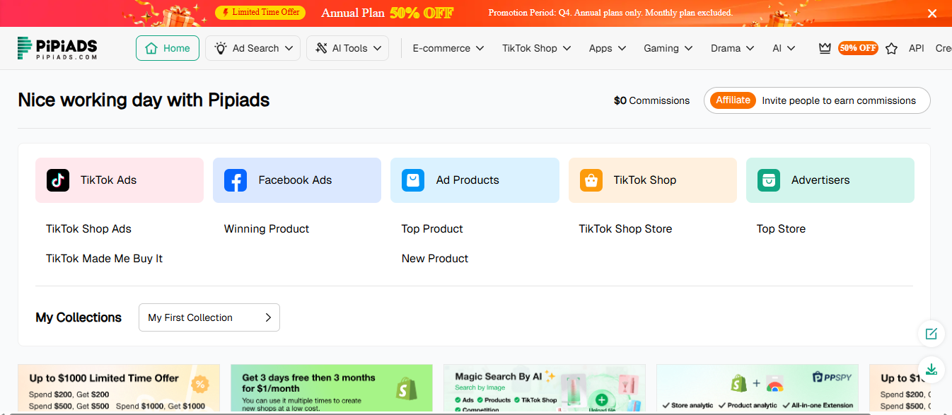This screenshot has width=952, height=415.
Task: Click the floating feedback pencil icon
Action: [x=931, y=334]
